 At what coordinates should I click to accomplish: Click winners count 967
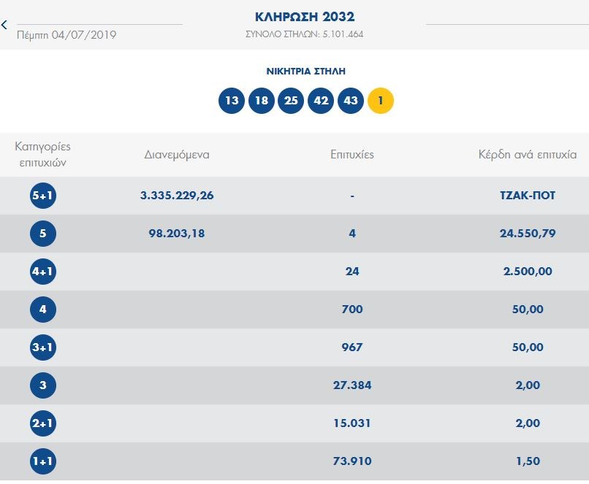[352, 347]
